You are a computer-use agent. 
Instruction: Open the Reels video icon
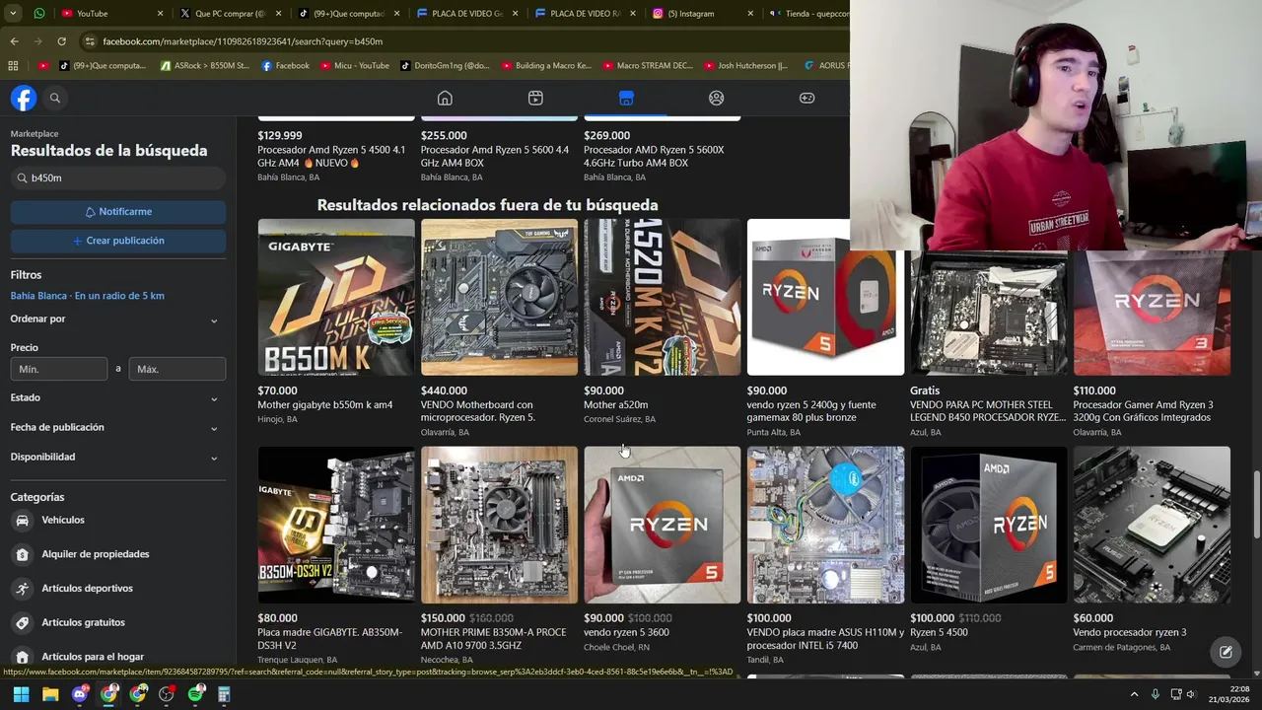[535, 98]
